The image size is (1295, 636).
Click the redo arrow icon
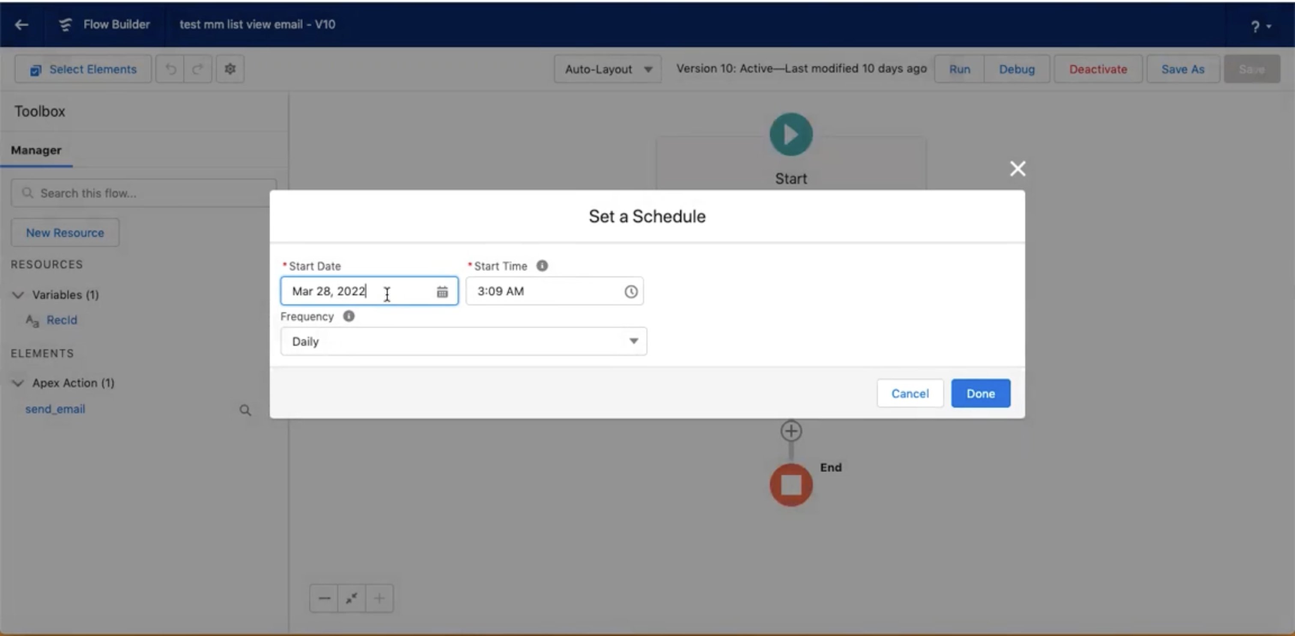click(x=197, y=69)
